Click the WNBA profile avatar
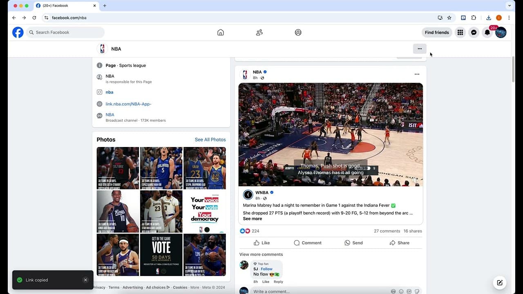523x294 pixels. click(248, 195)
